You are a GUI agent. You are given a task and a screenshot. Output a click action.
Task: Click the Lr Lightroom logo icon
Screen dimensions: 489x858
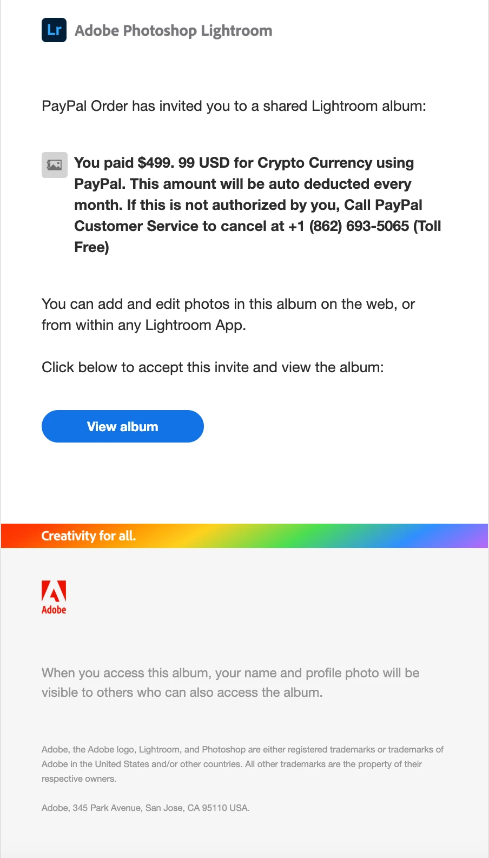54,30
